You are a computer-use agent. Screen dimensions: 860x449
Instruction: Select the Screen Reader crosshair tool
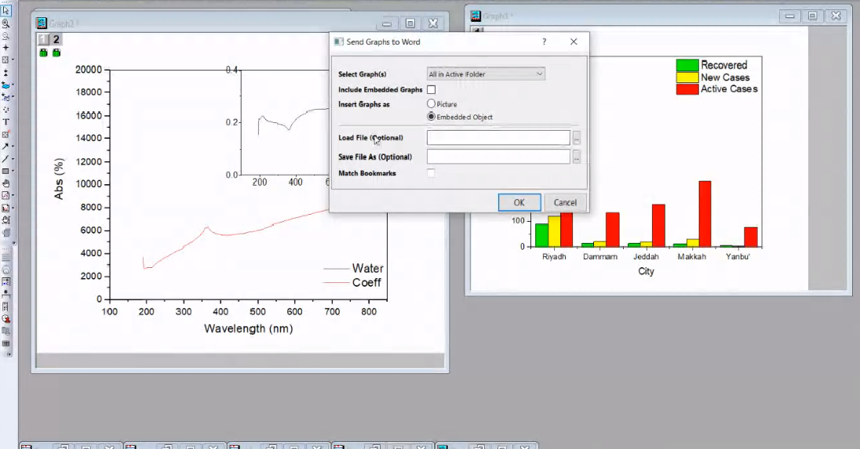(5, 48)
